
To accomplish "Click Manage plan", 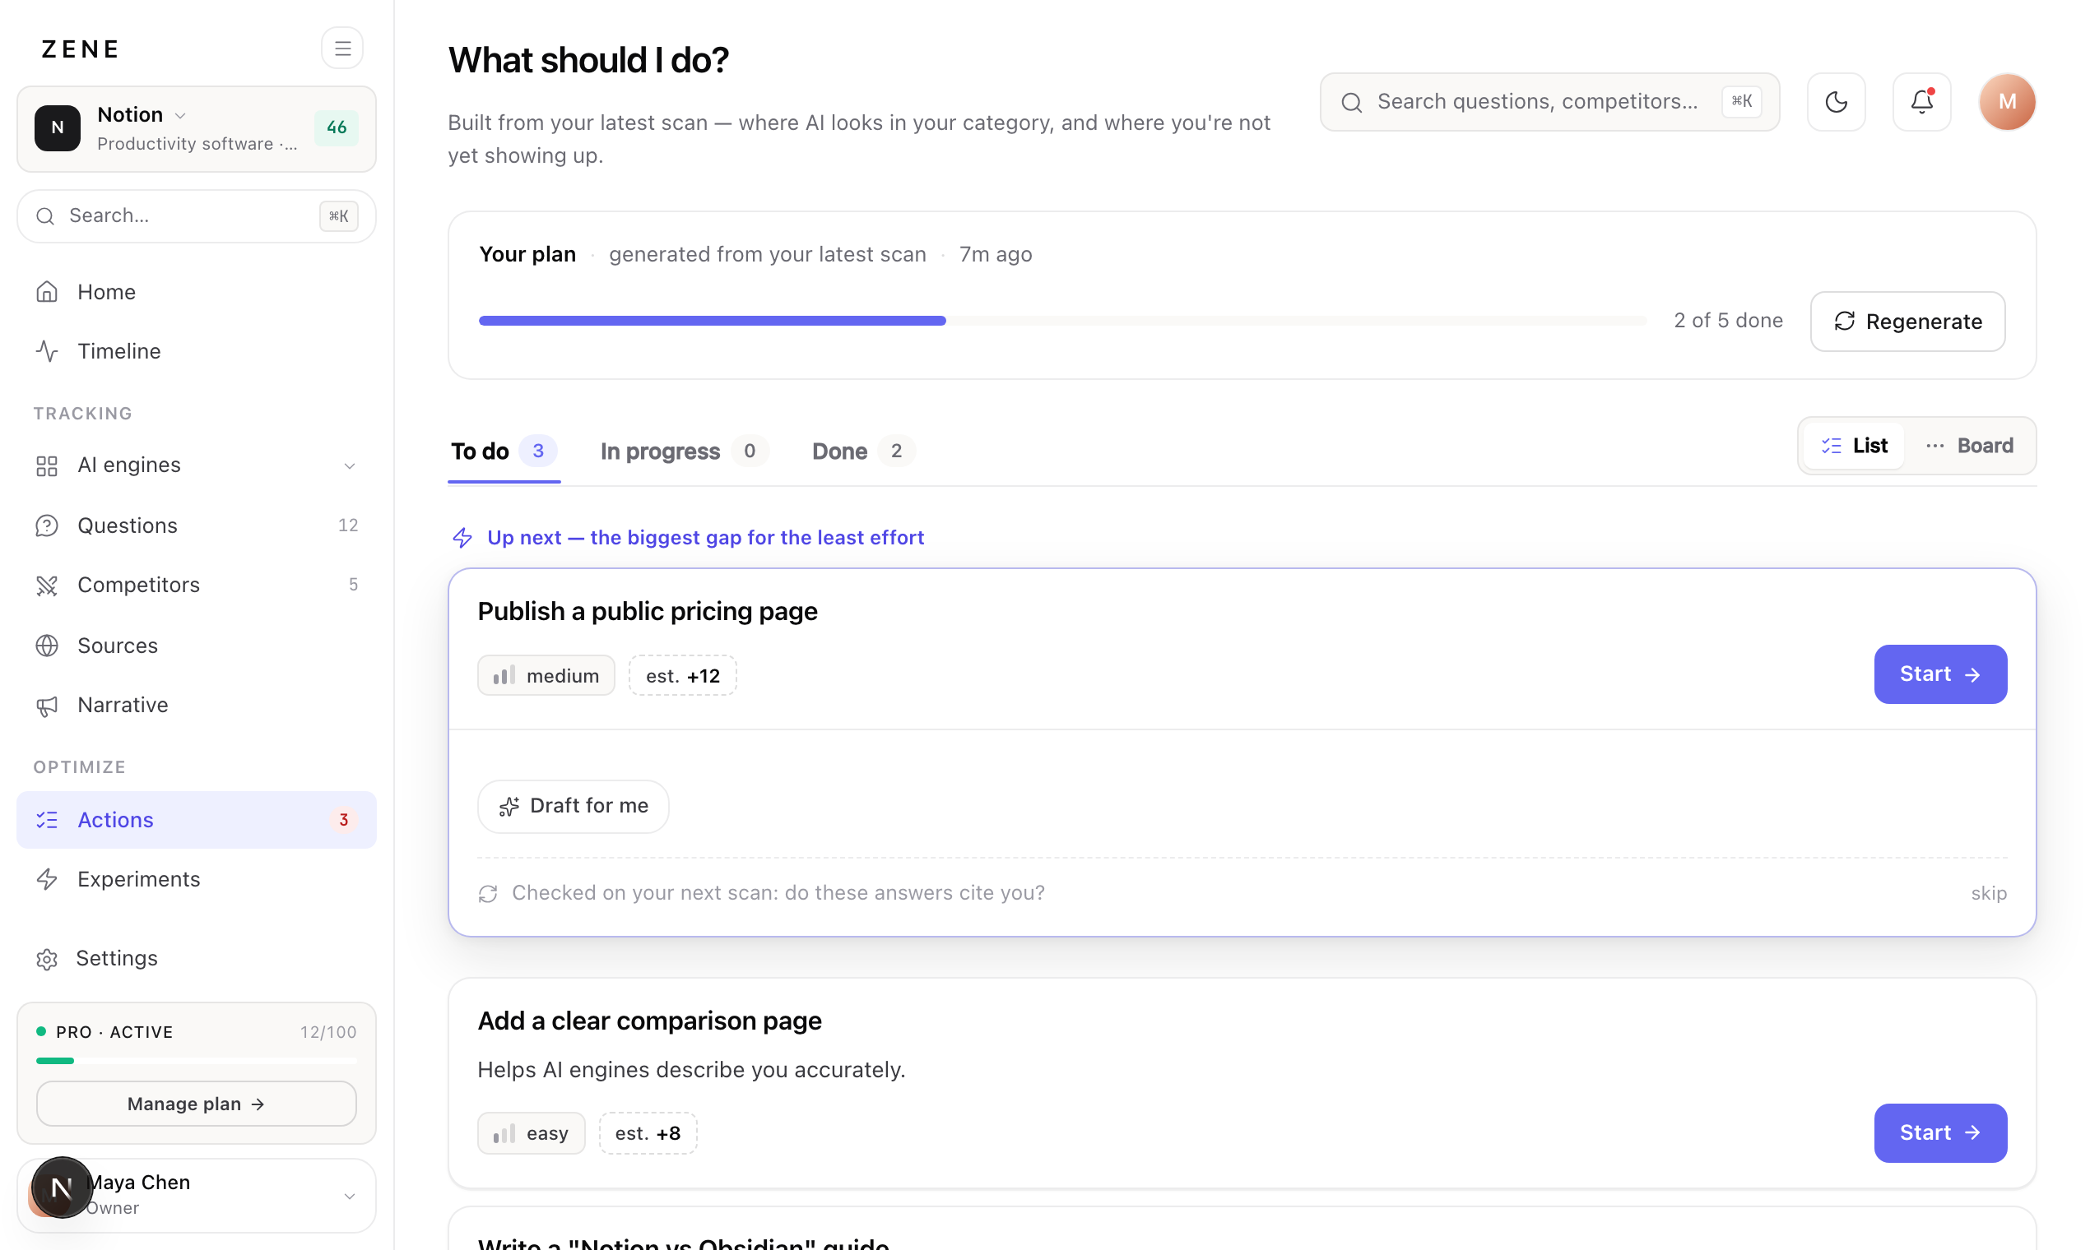I will coord(197,1104).
